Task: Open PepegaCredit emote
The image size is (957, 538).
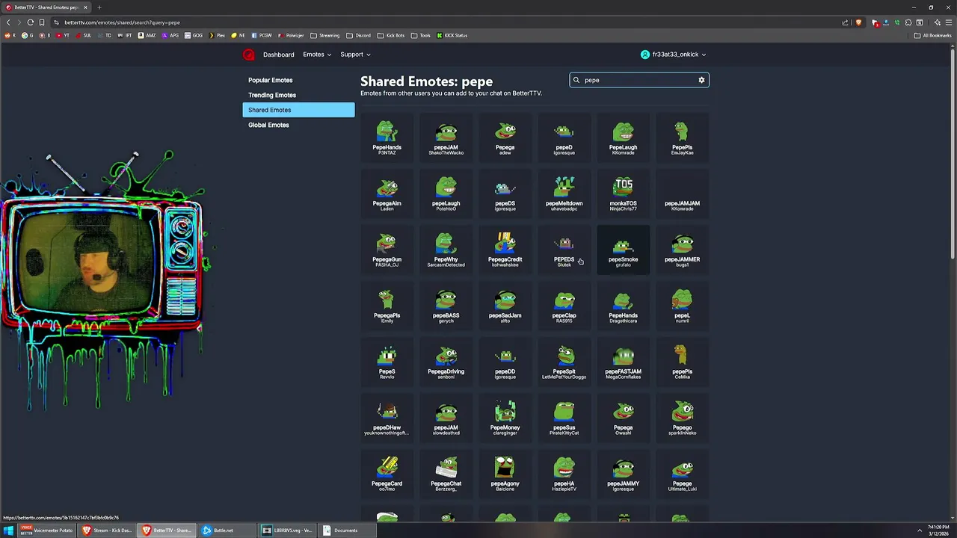Action: pos(505,249)
